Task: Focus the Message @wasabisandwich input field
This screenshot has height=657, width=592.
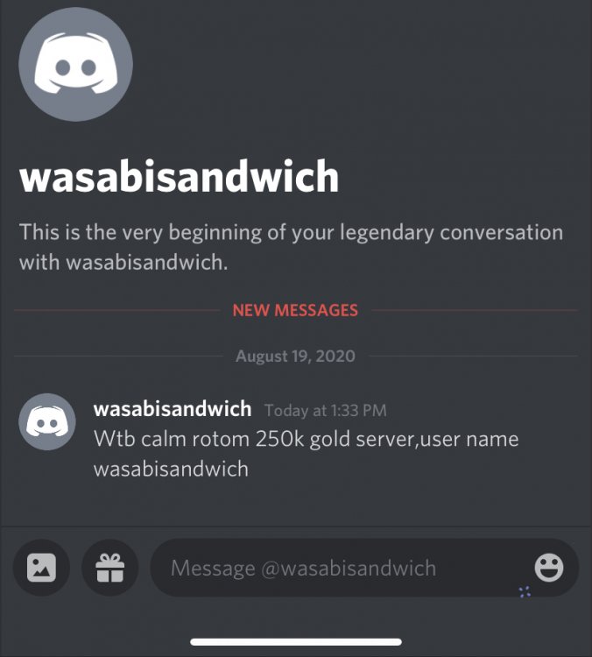Action: 364,568
